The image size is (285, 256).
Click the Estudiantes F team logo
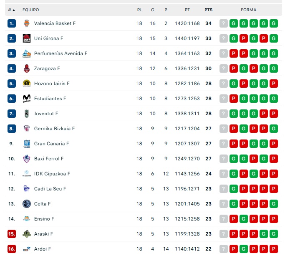27,99
